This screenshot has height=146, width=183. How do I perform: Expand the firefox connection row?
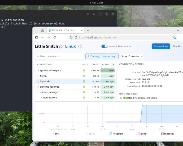coord(38,76)
